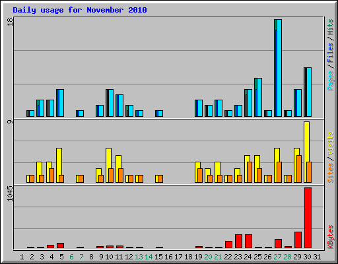
Task: Select the cyan hits bar for day 30
Action: click(309, 92)
